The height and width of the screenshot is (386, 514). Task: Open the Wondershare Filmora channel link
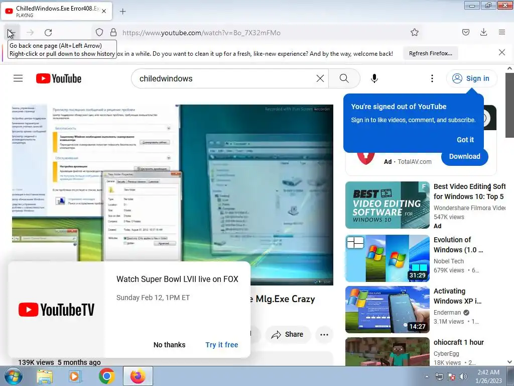point(469,208)
